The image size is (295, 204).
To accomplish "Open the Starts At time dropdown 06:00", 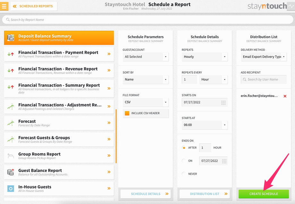I will [x=205, y=125].
